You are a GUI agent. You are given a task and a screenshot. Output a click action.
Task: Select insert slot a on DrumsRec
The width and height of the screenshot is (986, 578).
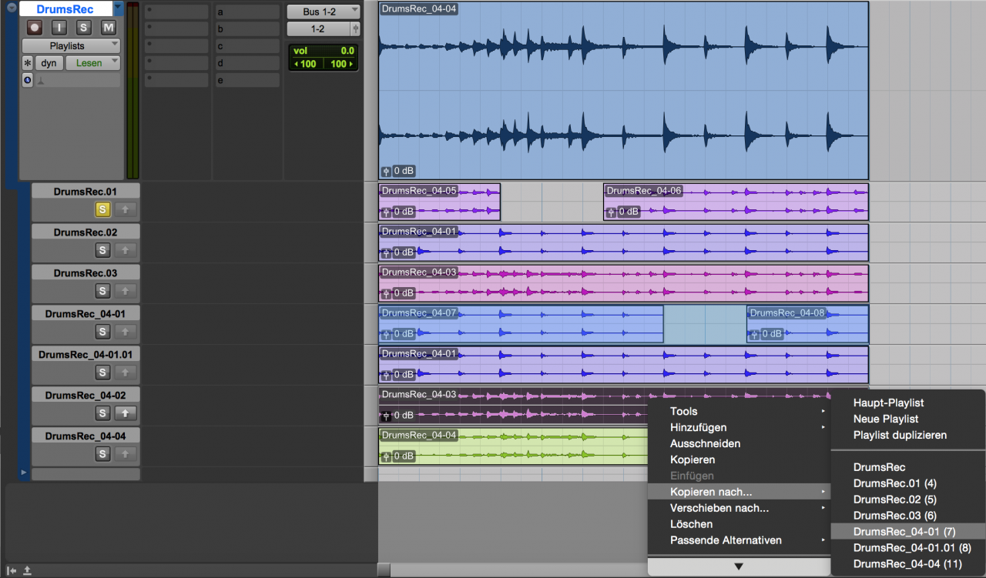(246, 12)
